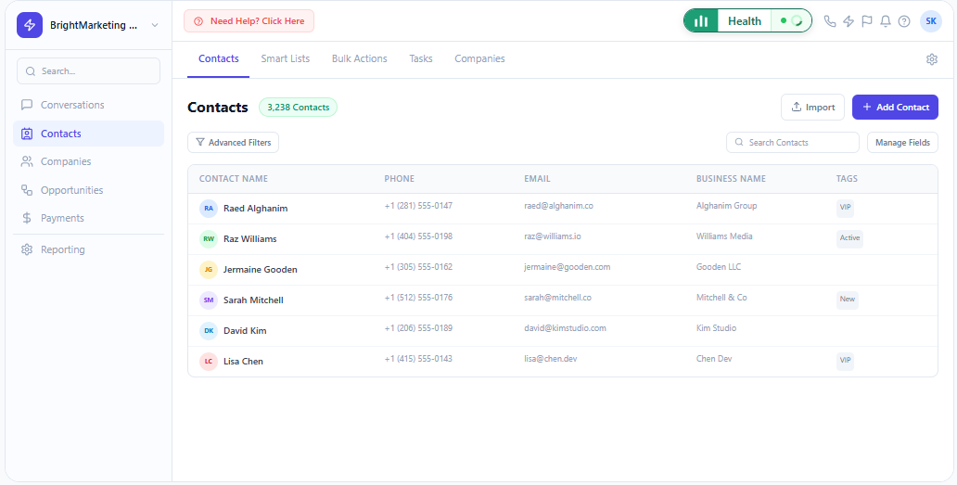Viewport: 957px width, 485px height.
Task: Open contact David Kim
Action: pos(245,330)
